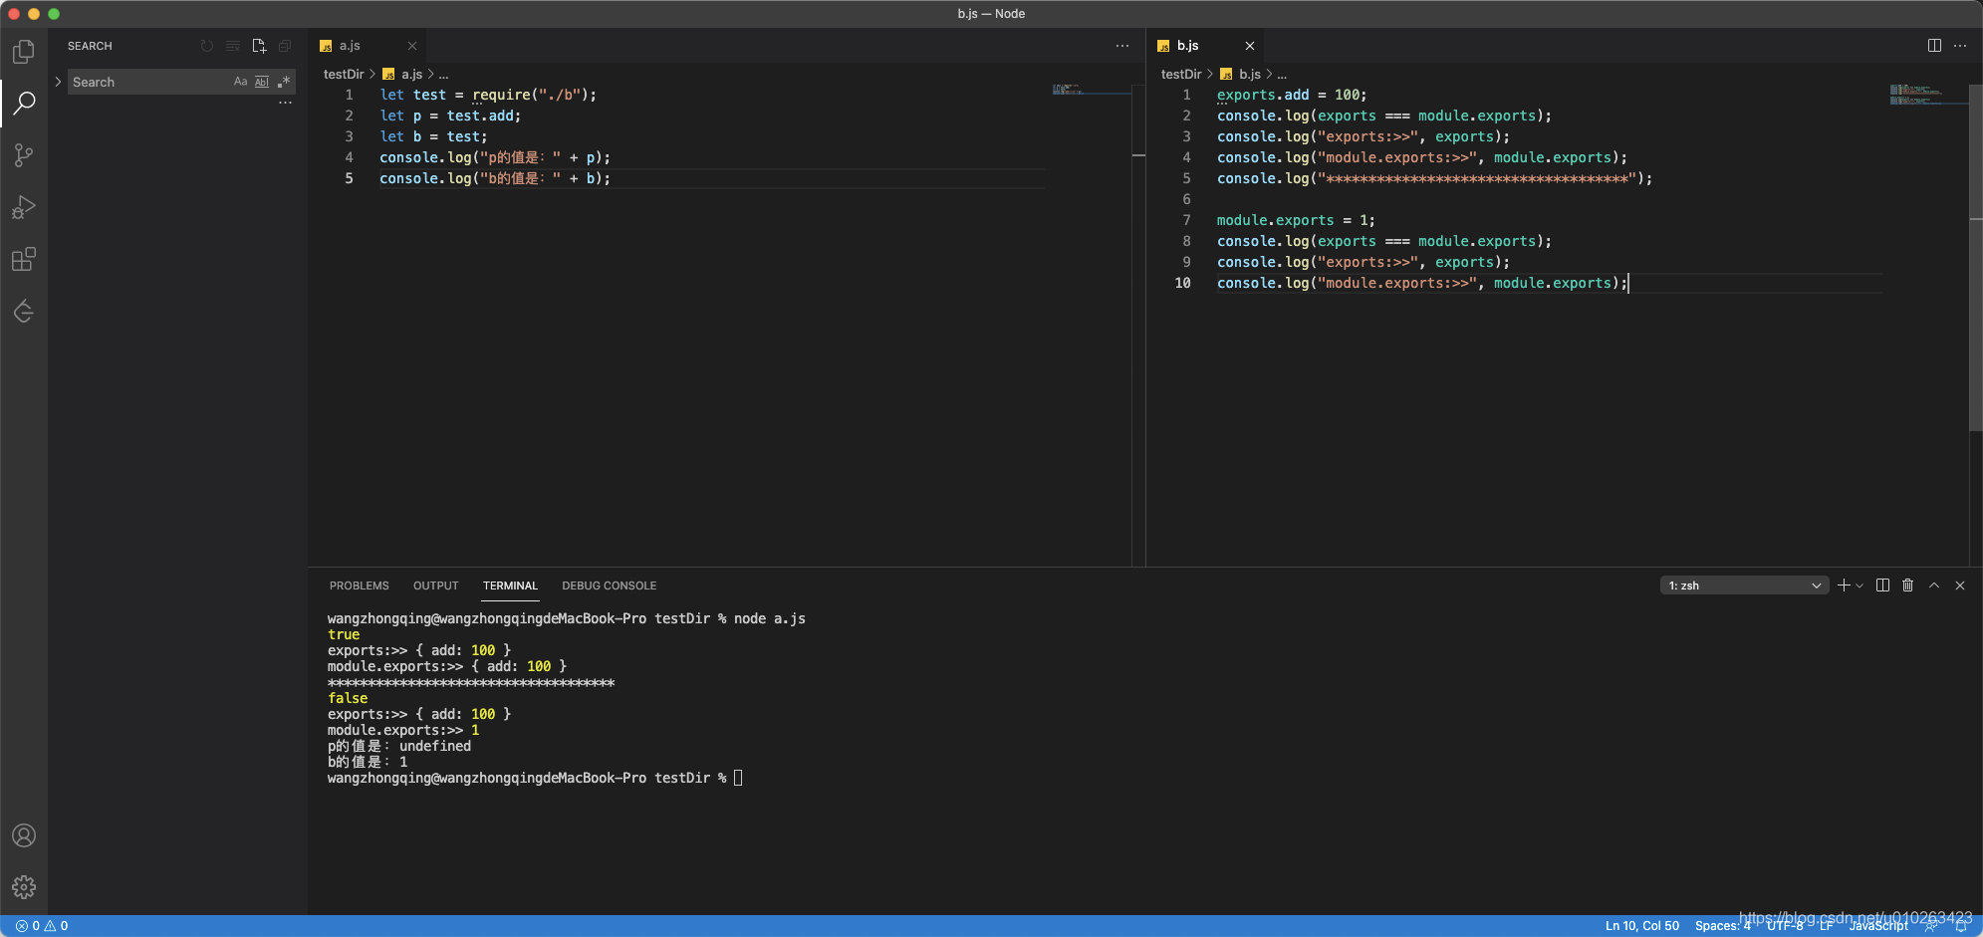Click errors and warnings status indicator
Screen dimensions: 1983x937
42,925
